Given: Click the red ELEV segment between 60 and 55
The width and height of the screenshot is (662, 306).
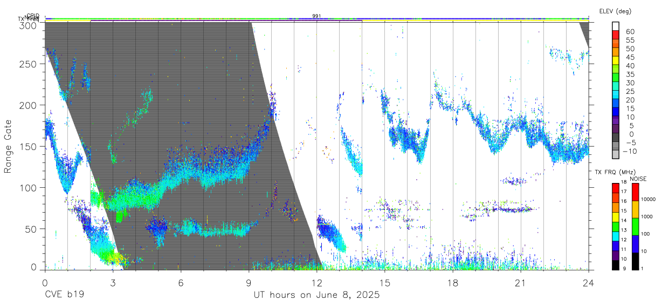Looking at the screenshot, I should coord(616,36).
